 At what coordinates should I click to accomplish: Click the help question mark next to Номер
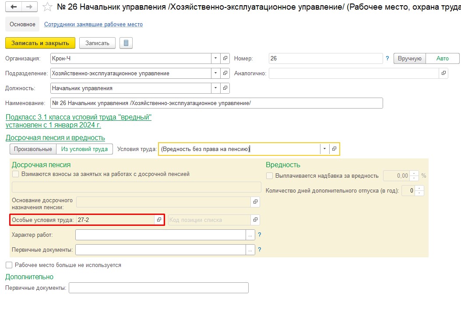[x=387, y=59]
